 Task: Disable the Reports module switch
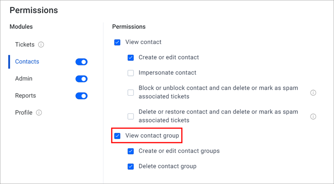click(82, 96)
